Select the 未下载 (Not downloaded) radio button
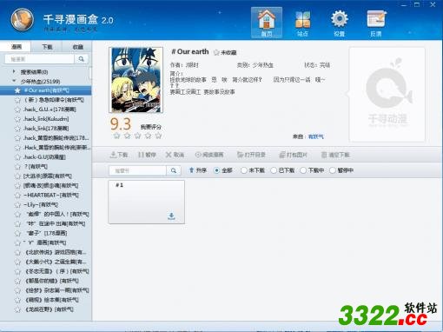443x332 pixels. (244, 170)
